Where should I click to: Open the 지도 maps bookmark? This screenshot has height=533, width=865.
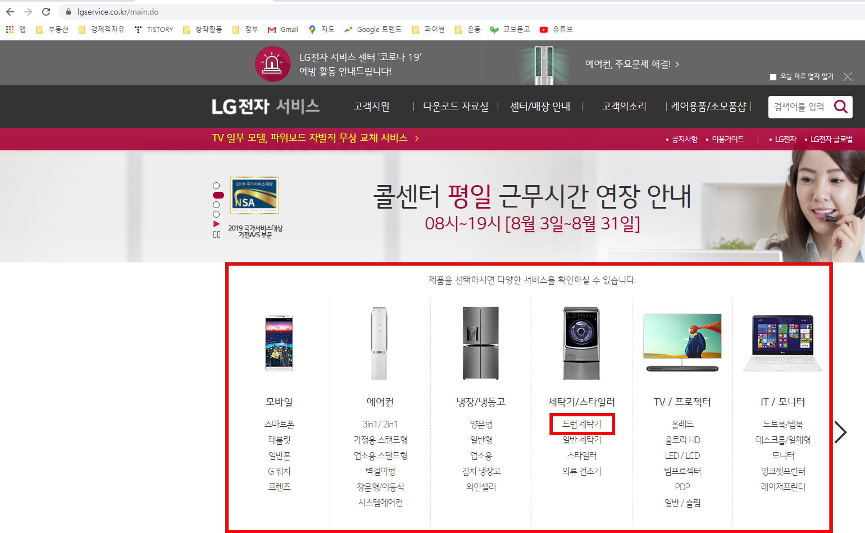[x=322, y=29]
